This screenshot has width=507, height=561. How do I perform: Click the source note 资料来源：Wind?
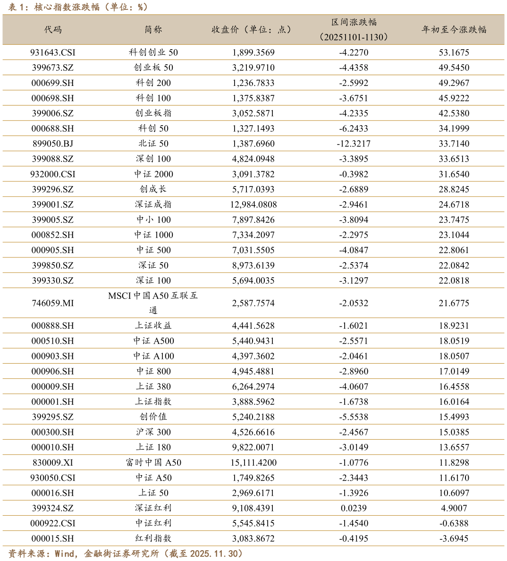(41, 554)
